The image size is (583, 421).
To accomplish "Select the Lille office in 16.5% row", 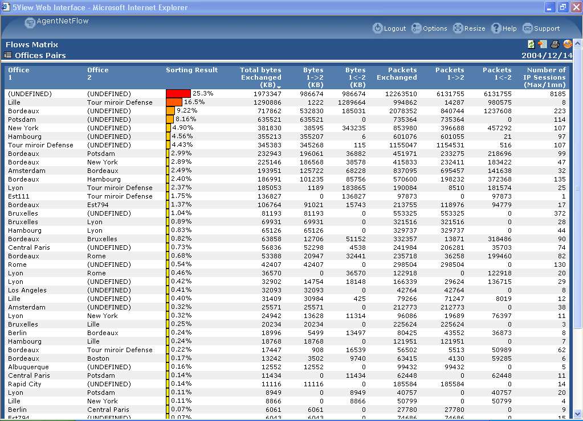I will tap(14, 102).
